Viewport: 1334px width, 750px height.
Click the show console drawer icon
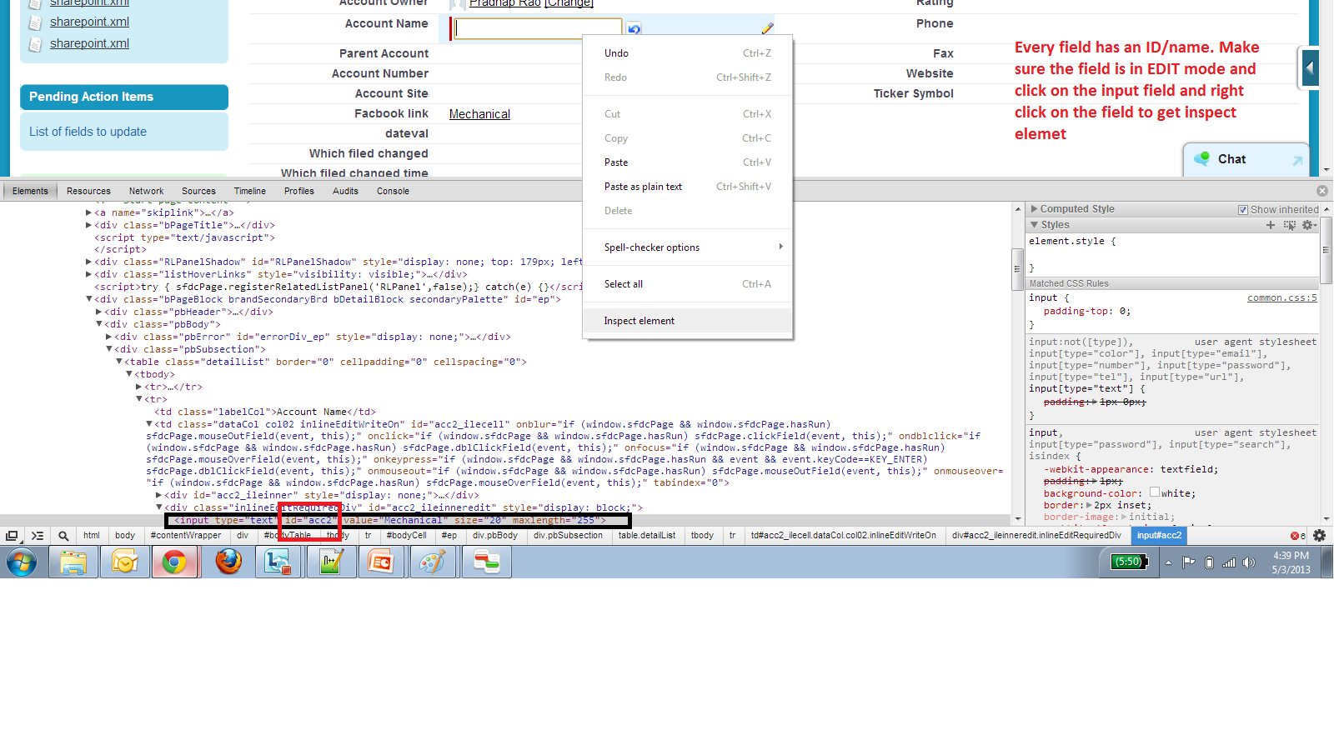pyautogui.click(x=38, y=536)
